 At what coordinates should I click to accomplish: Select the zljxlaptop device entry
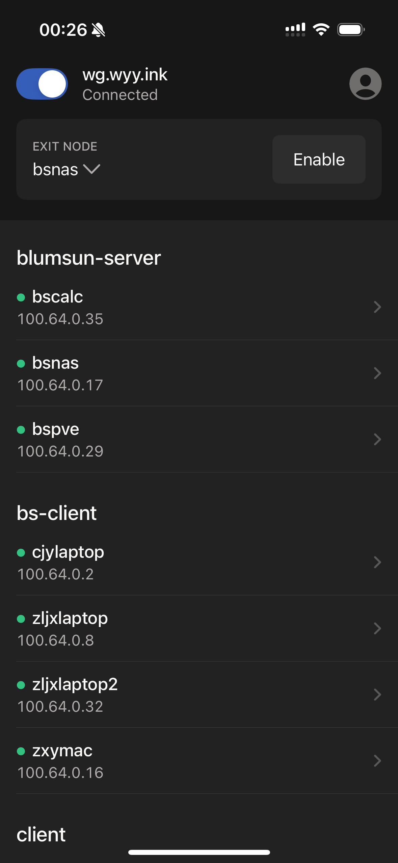199,628
